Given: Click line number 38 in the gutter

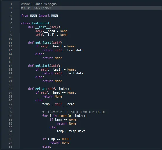Looking at the screenshot, I should [x=10, y=147].
